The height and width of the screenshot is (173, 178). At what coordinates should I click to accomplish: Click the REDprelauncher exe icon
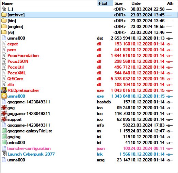pyautogui.click(x=4, y=90)
